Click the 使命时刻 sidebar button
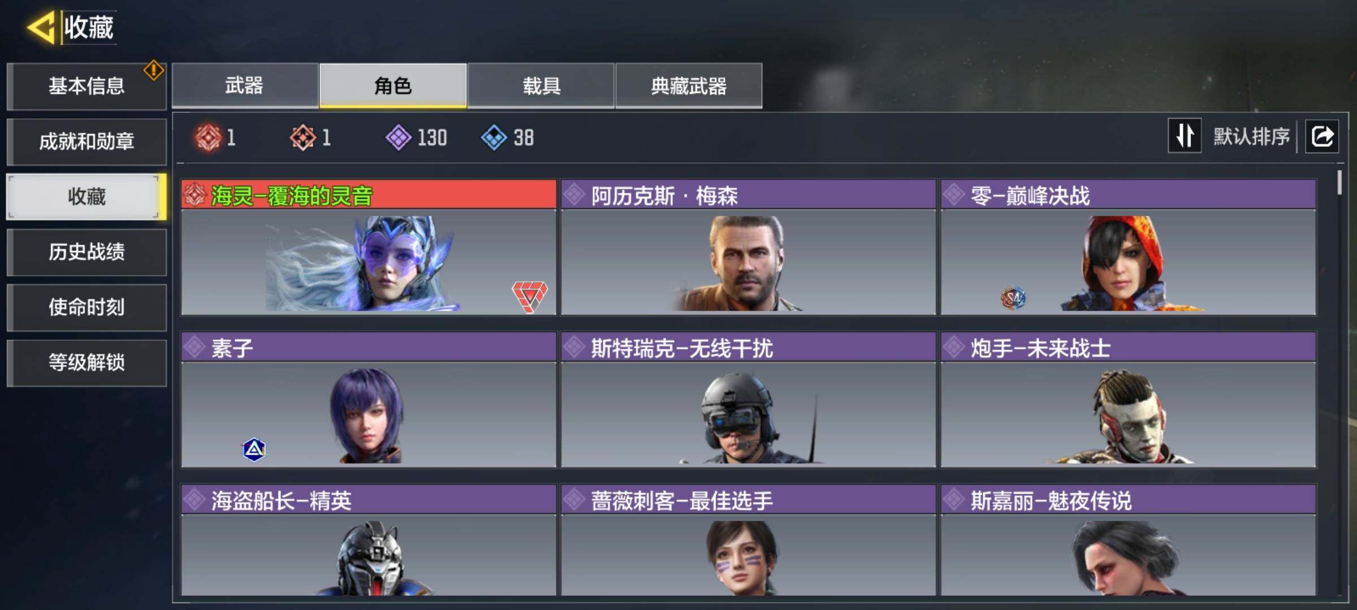1357x610 pixels. [x=87, y=307]
